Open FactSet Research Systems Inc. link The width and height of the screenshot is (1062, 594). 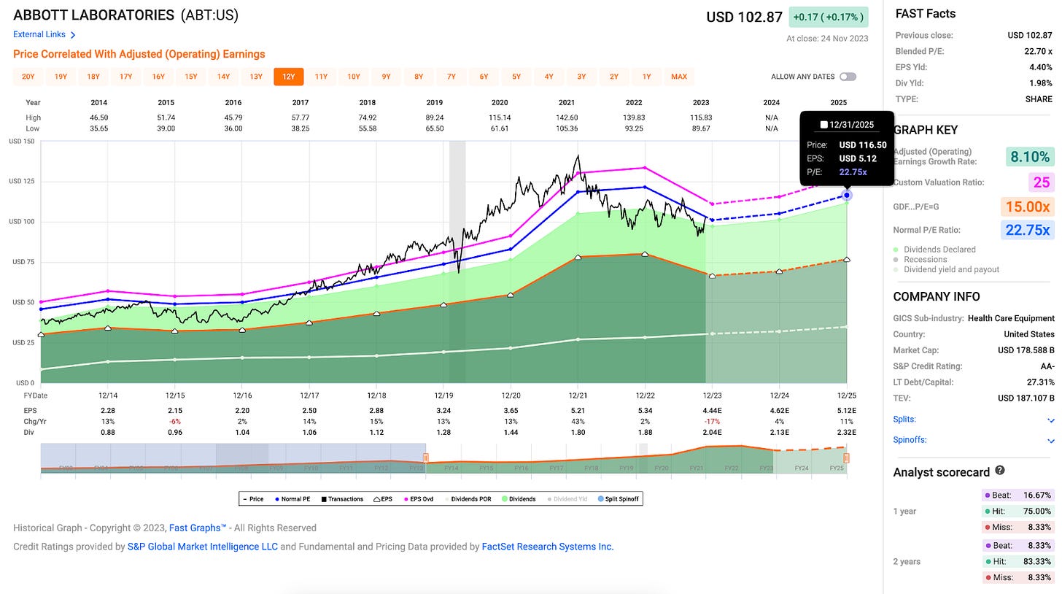pos(548,547)
